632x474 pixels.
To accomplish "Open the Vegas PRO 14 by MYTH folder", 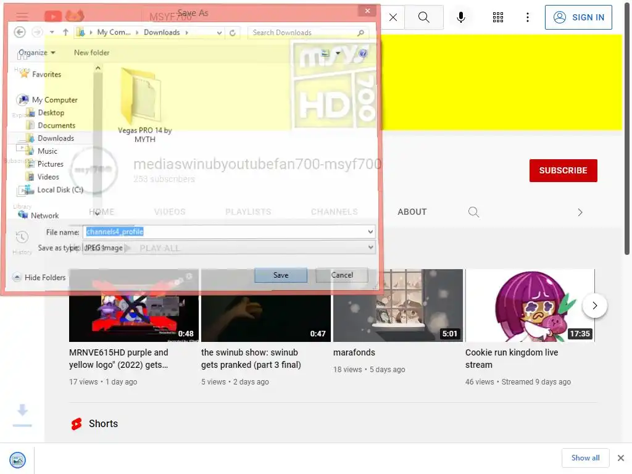I will click(x=144, y=106).
